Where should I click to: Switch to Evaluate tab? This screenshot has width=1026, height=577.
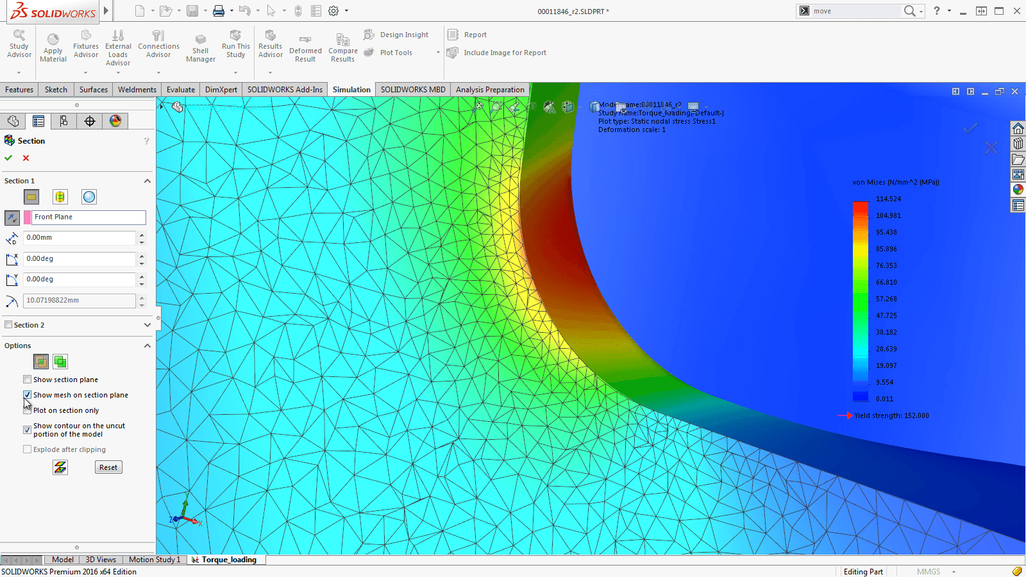[x=181, y=90]
